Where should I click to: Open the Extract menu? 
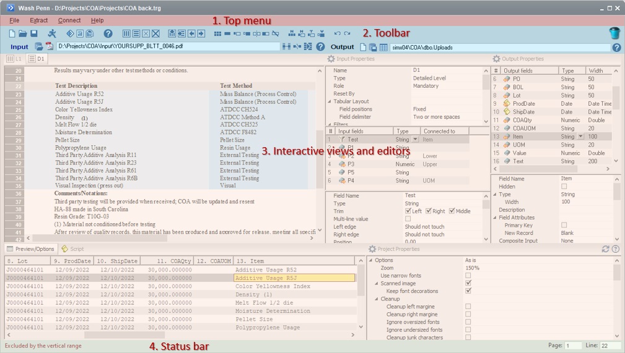38,20
